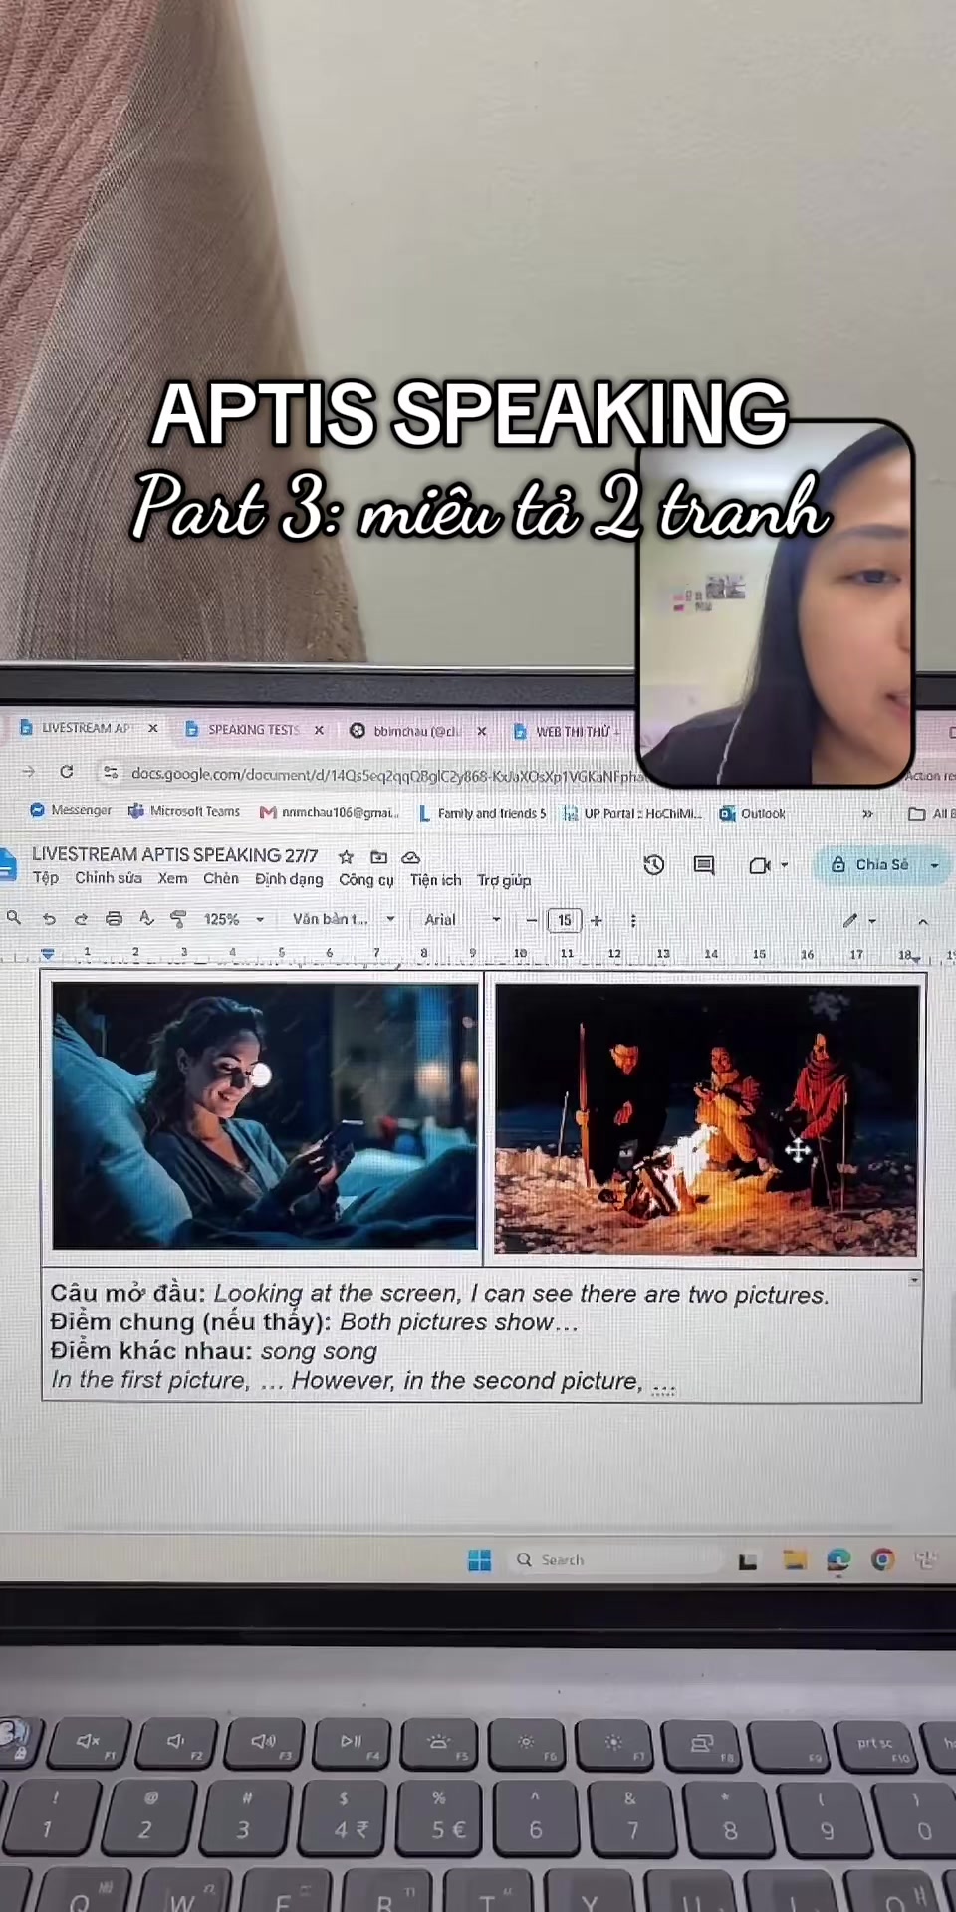The width and height of the screenshot is (956, 1912).
Task: Open the Công cụ menu
Action: click(366, 880)
